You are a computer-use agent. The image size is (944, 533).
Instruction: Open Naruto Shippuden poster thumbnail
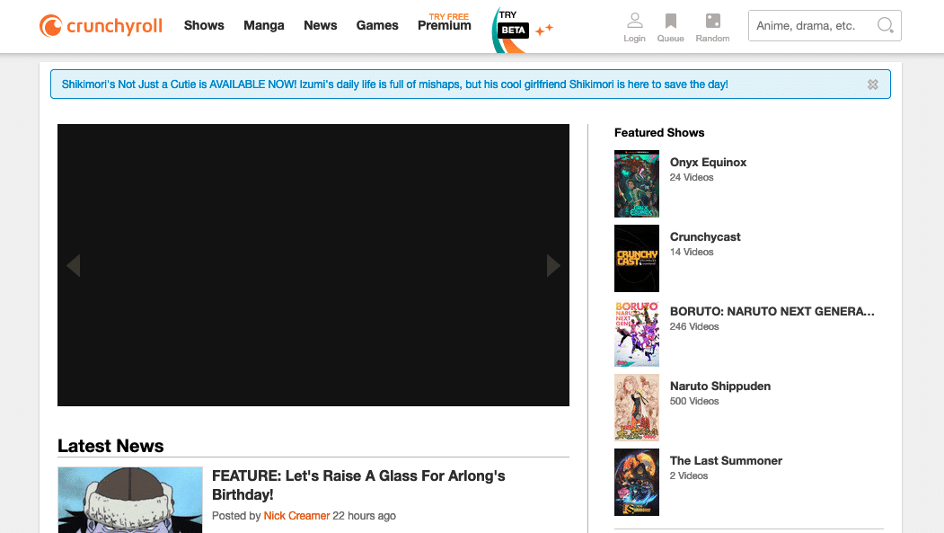[x=636, y=408]
